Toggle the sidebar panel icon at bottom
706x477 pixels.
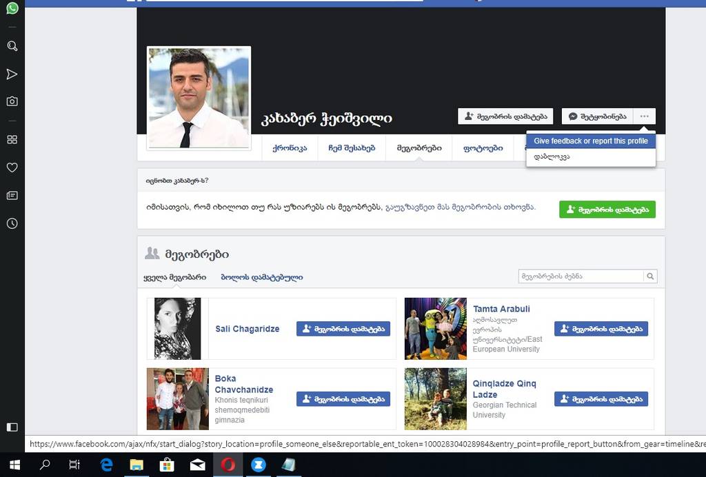pos(12,427)
